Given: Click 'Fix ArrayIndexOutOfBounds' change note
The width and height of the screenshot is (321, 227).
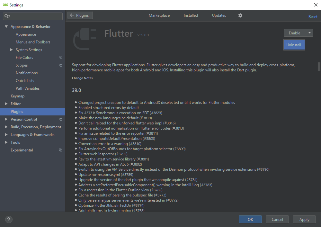Looking at the screenshot, I should (132, 149).
